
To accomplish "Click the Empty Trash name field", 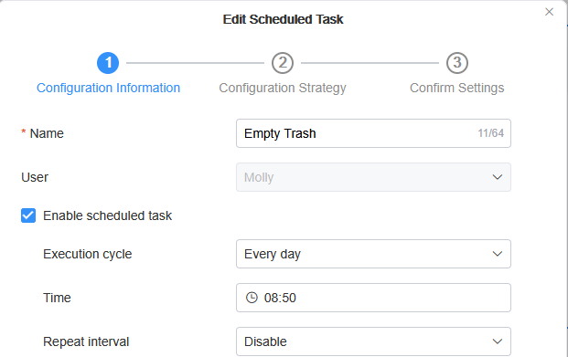I will click(x=373, y=133).
